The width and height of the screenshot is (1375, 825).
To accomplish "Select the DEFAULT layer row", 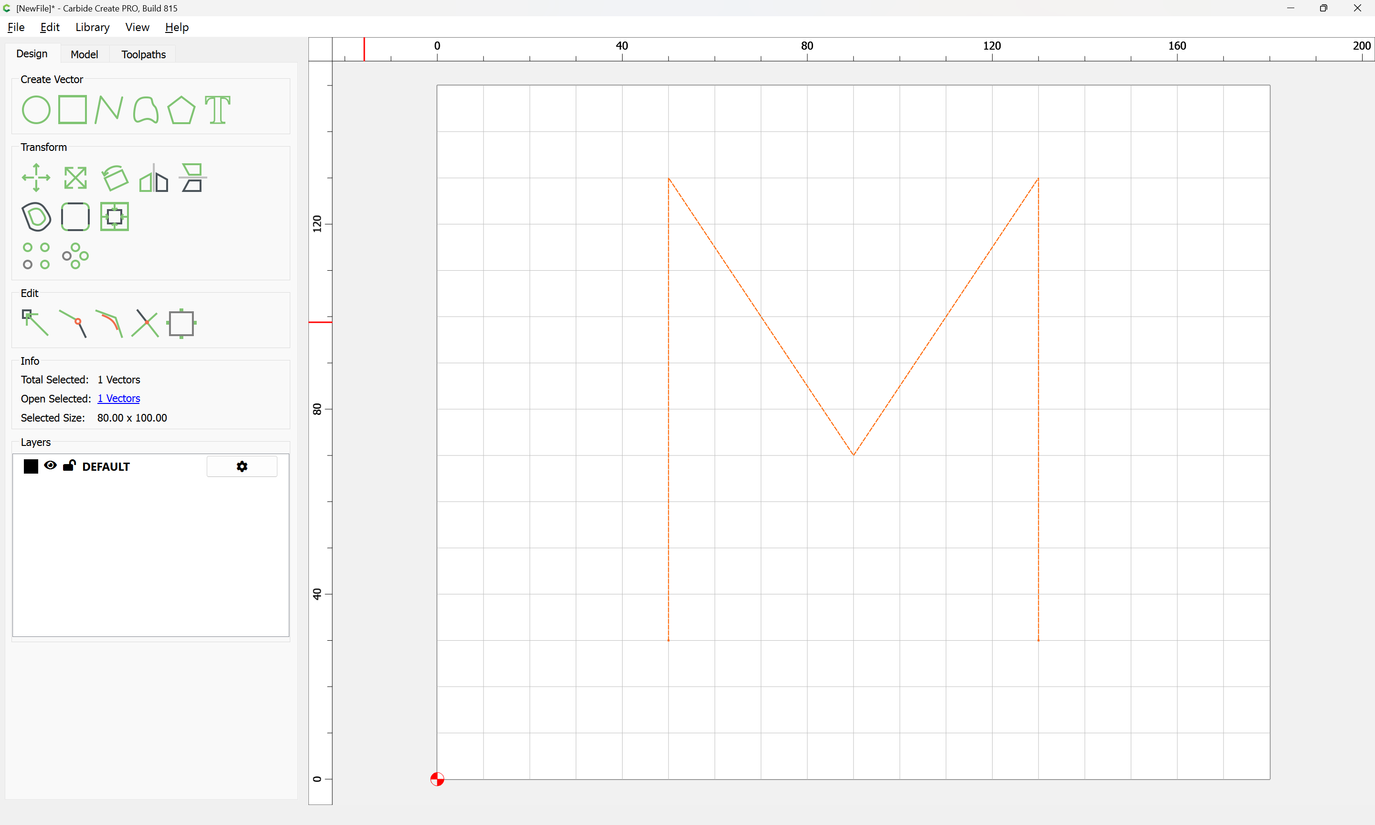I will (x=150, y=466).
